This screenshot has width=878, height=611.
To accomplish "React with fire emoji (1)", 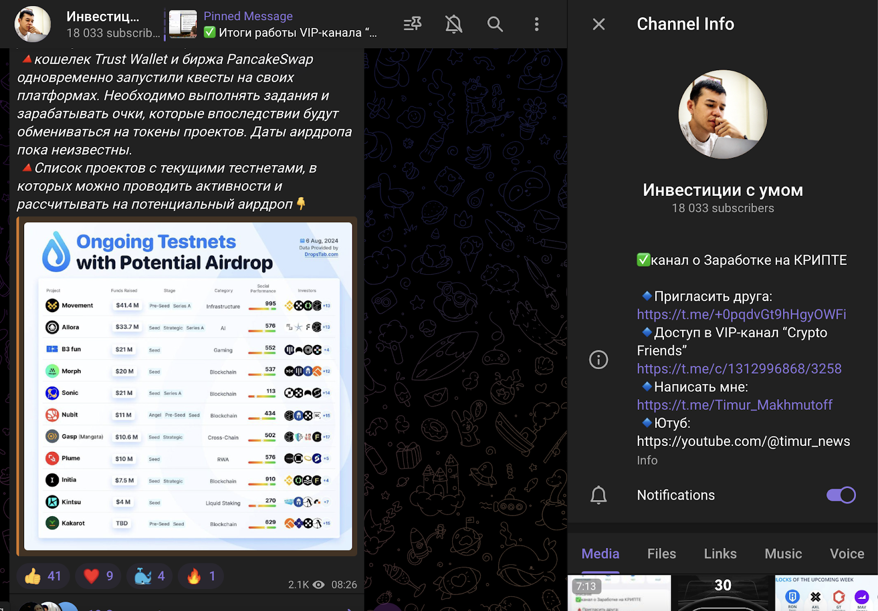I will pyautogui.click(x=201, y=576).
